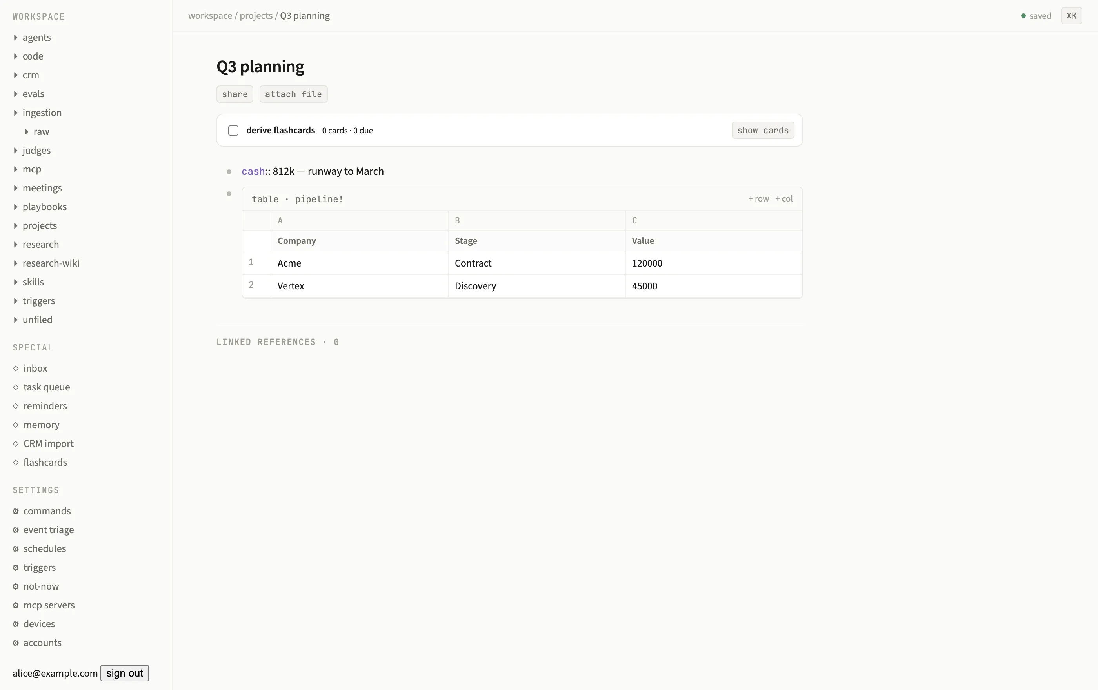Click the memory diamond icon
Viewport: 1098px width, 690px height.
pos(16,425)
